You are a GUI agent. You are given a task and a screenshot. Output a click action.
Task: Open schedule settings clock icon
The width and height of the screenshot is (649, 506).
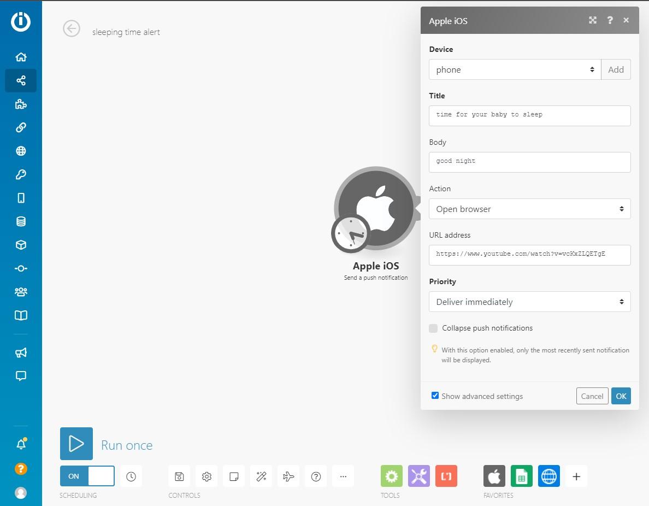pos(131,476)
